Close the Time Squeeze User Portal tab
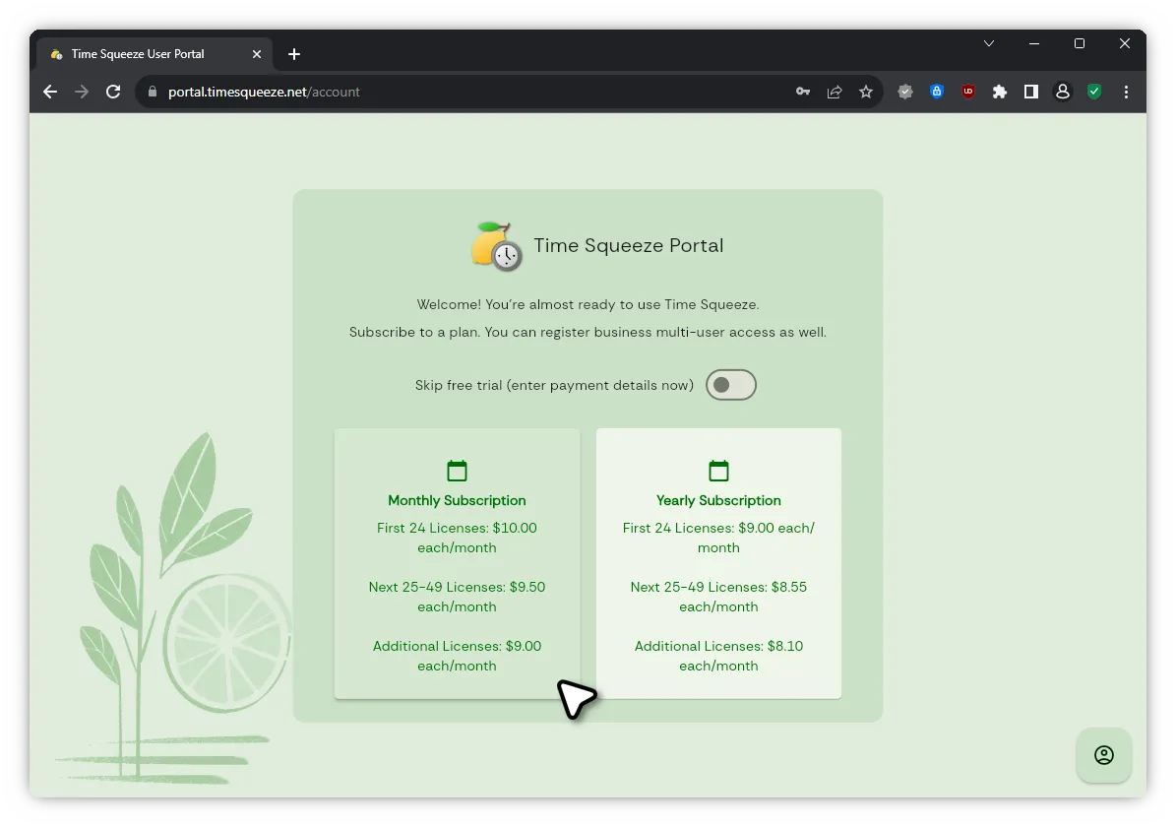The height and width of the screenshot is (827, 1176). (x=258, y=54)
